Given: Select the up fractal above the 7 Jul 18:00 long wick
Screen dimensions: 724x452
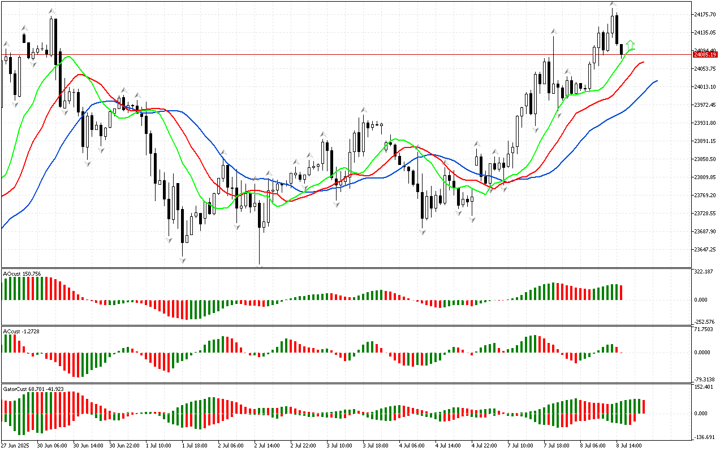Looking at the screenshot, I should tap(554, 31).
